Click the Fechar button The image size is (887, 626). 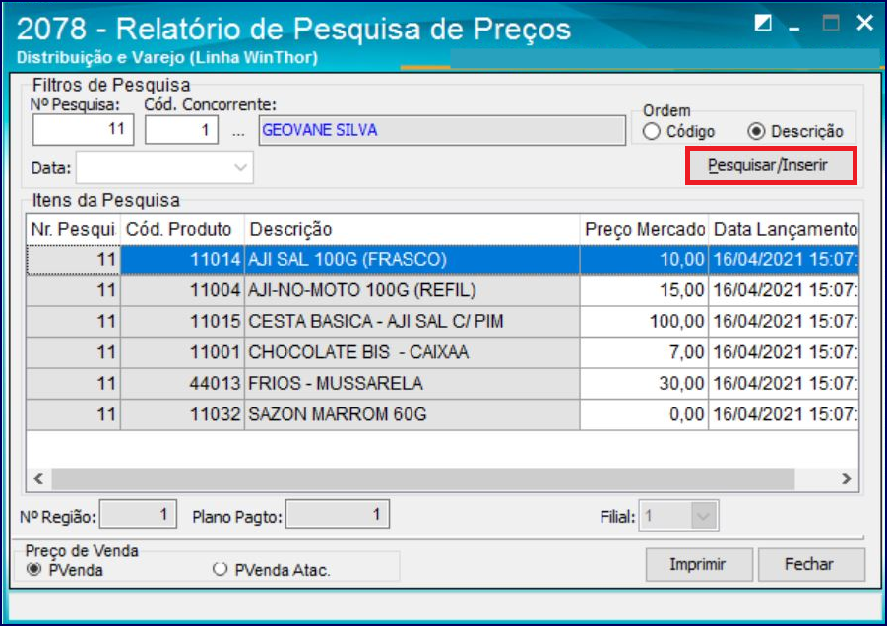point(811,564)
